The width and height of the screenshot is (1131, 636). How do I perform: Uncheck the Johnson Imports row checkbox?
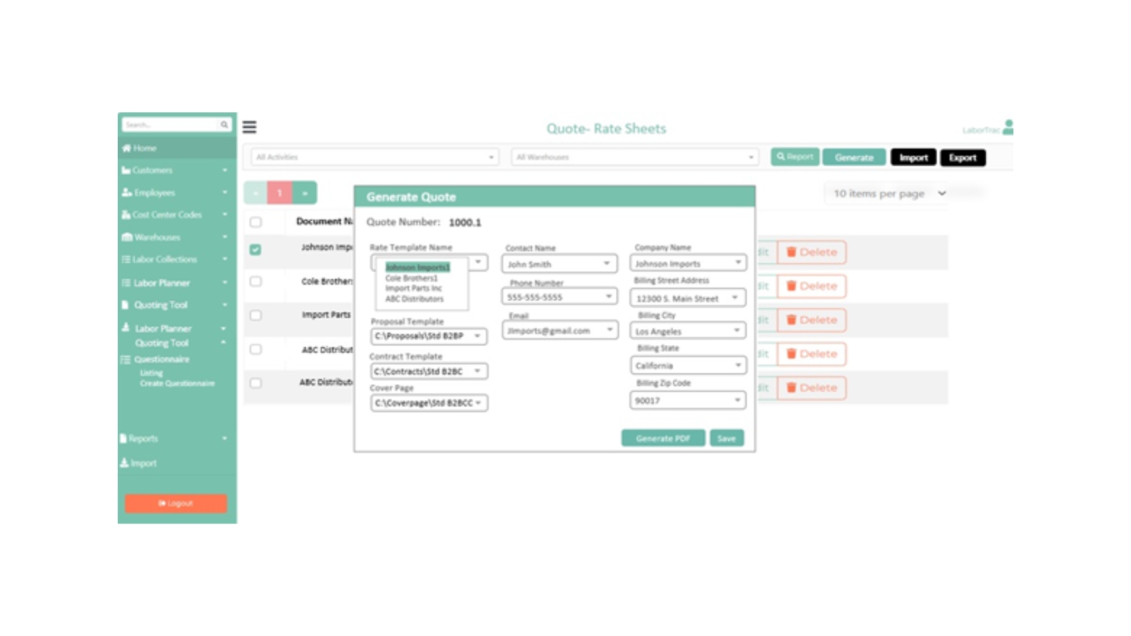click(x=256, y=250)
